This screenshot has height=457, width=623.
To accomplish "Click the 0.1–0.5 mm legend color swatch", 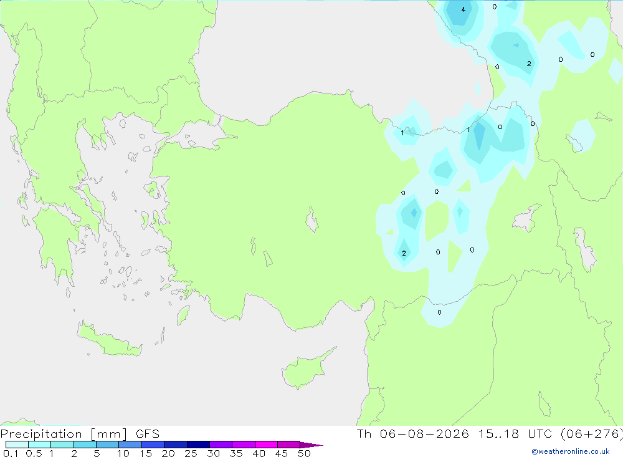I will pyautogui.click(x=17, y=445).
